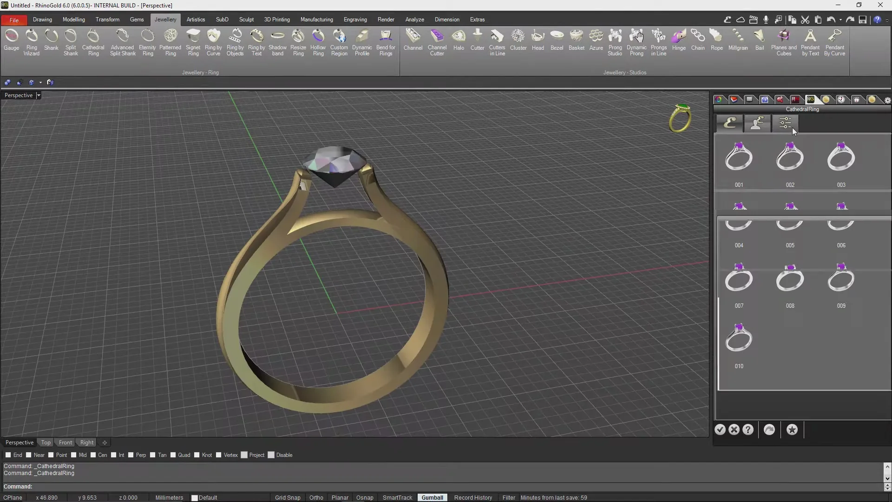Select the Shank tool
Image resolution: width=892 pixels, height=502 pixels.
tap(51, 40)
